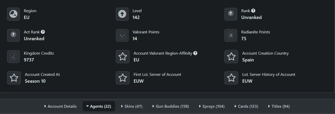The height and width of the screenshot is (114, 335).
Task: Click the First LoL Server star icon
Action: click(123, 78)
